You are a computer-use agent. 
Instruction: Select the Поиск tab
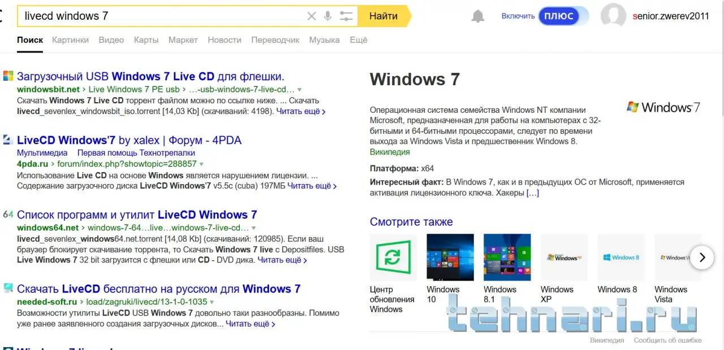tap(30, 40)
